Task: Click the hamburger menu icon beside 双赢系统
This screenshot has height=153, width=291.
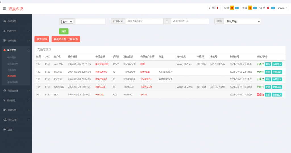Action: (4, 9)
